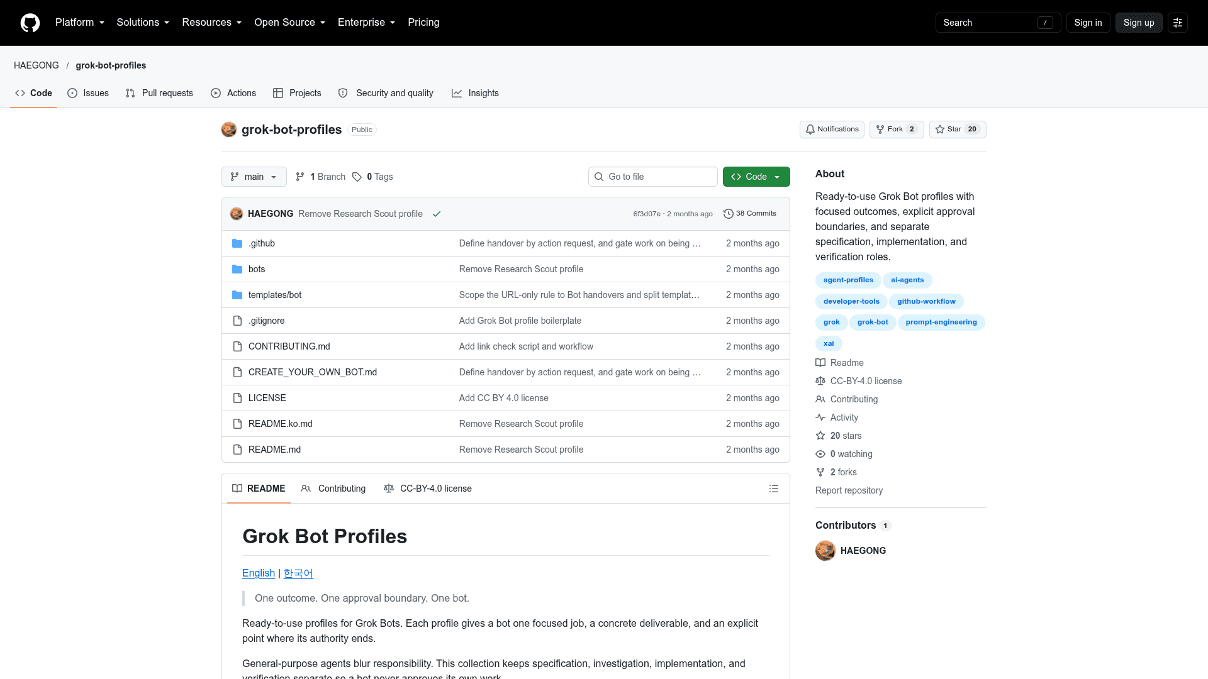Viewport: 1208px width, 679px height.
Task: Open the 한국어 README link
Action: pyautogui.click(x=298, y=573)
